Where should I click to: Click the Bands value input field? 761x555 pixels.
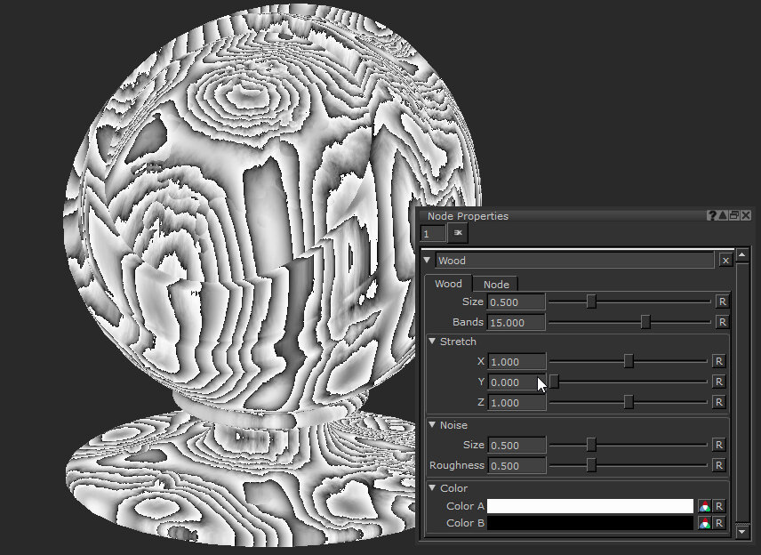point(517,322)
